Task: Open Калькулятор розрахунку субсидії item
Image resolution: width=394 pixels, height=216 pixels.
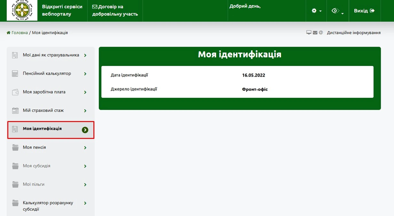Action: (48, 206)
